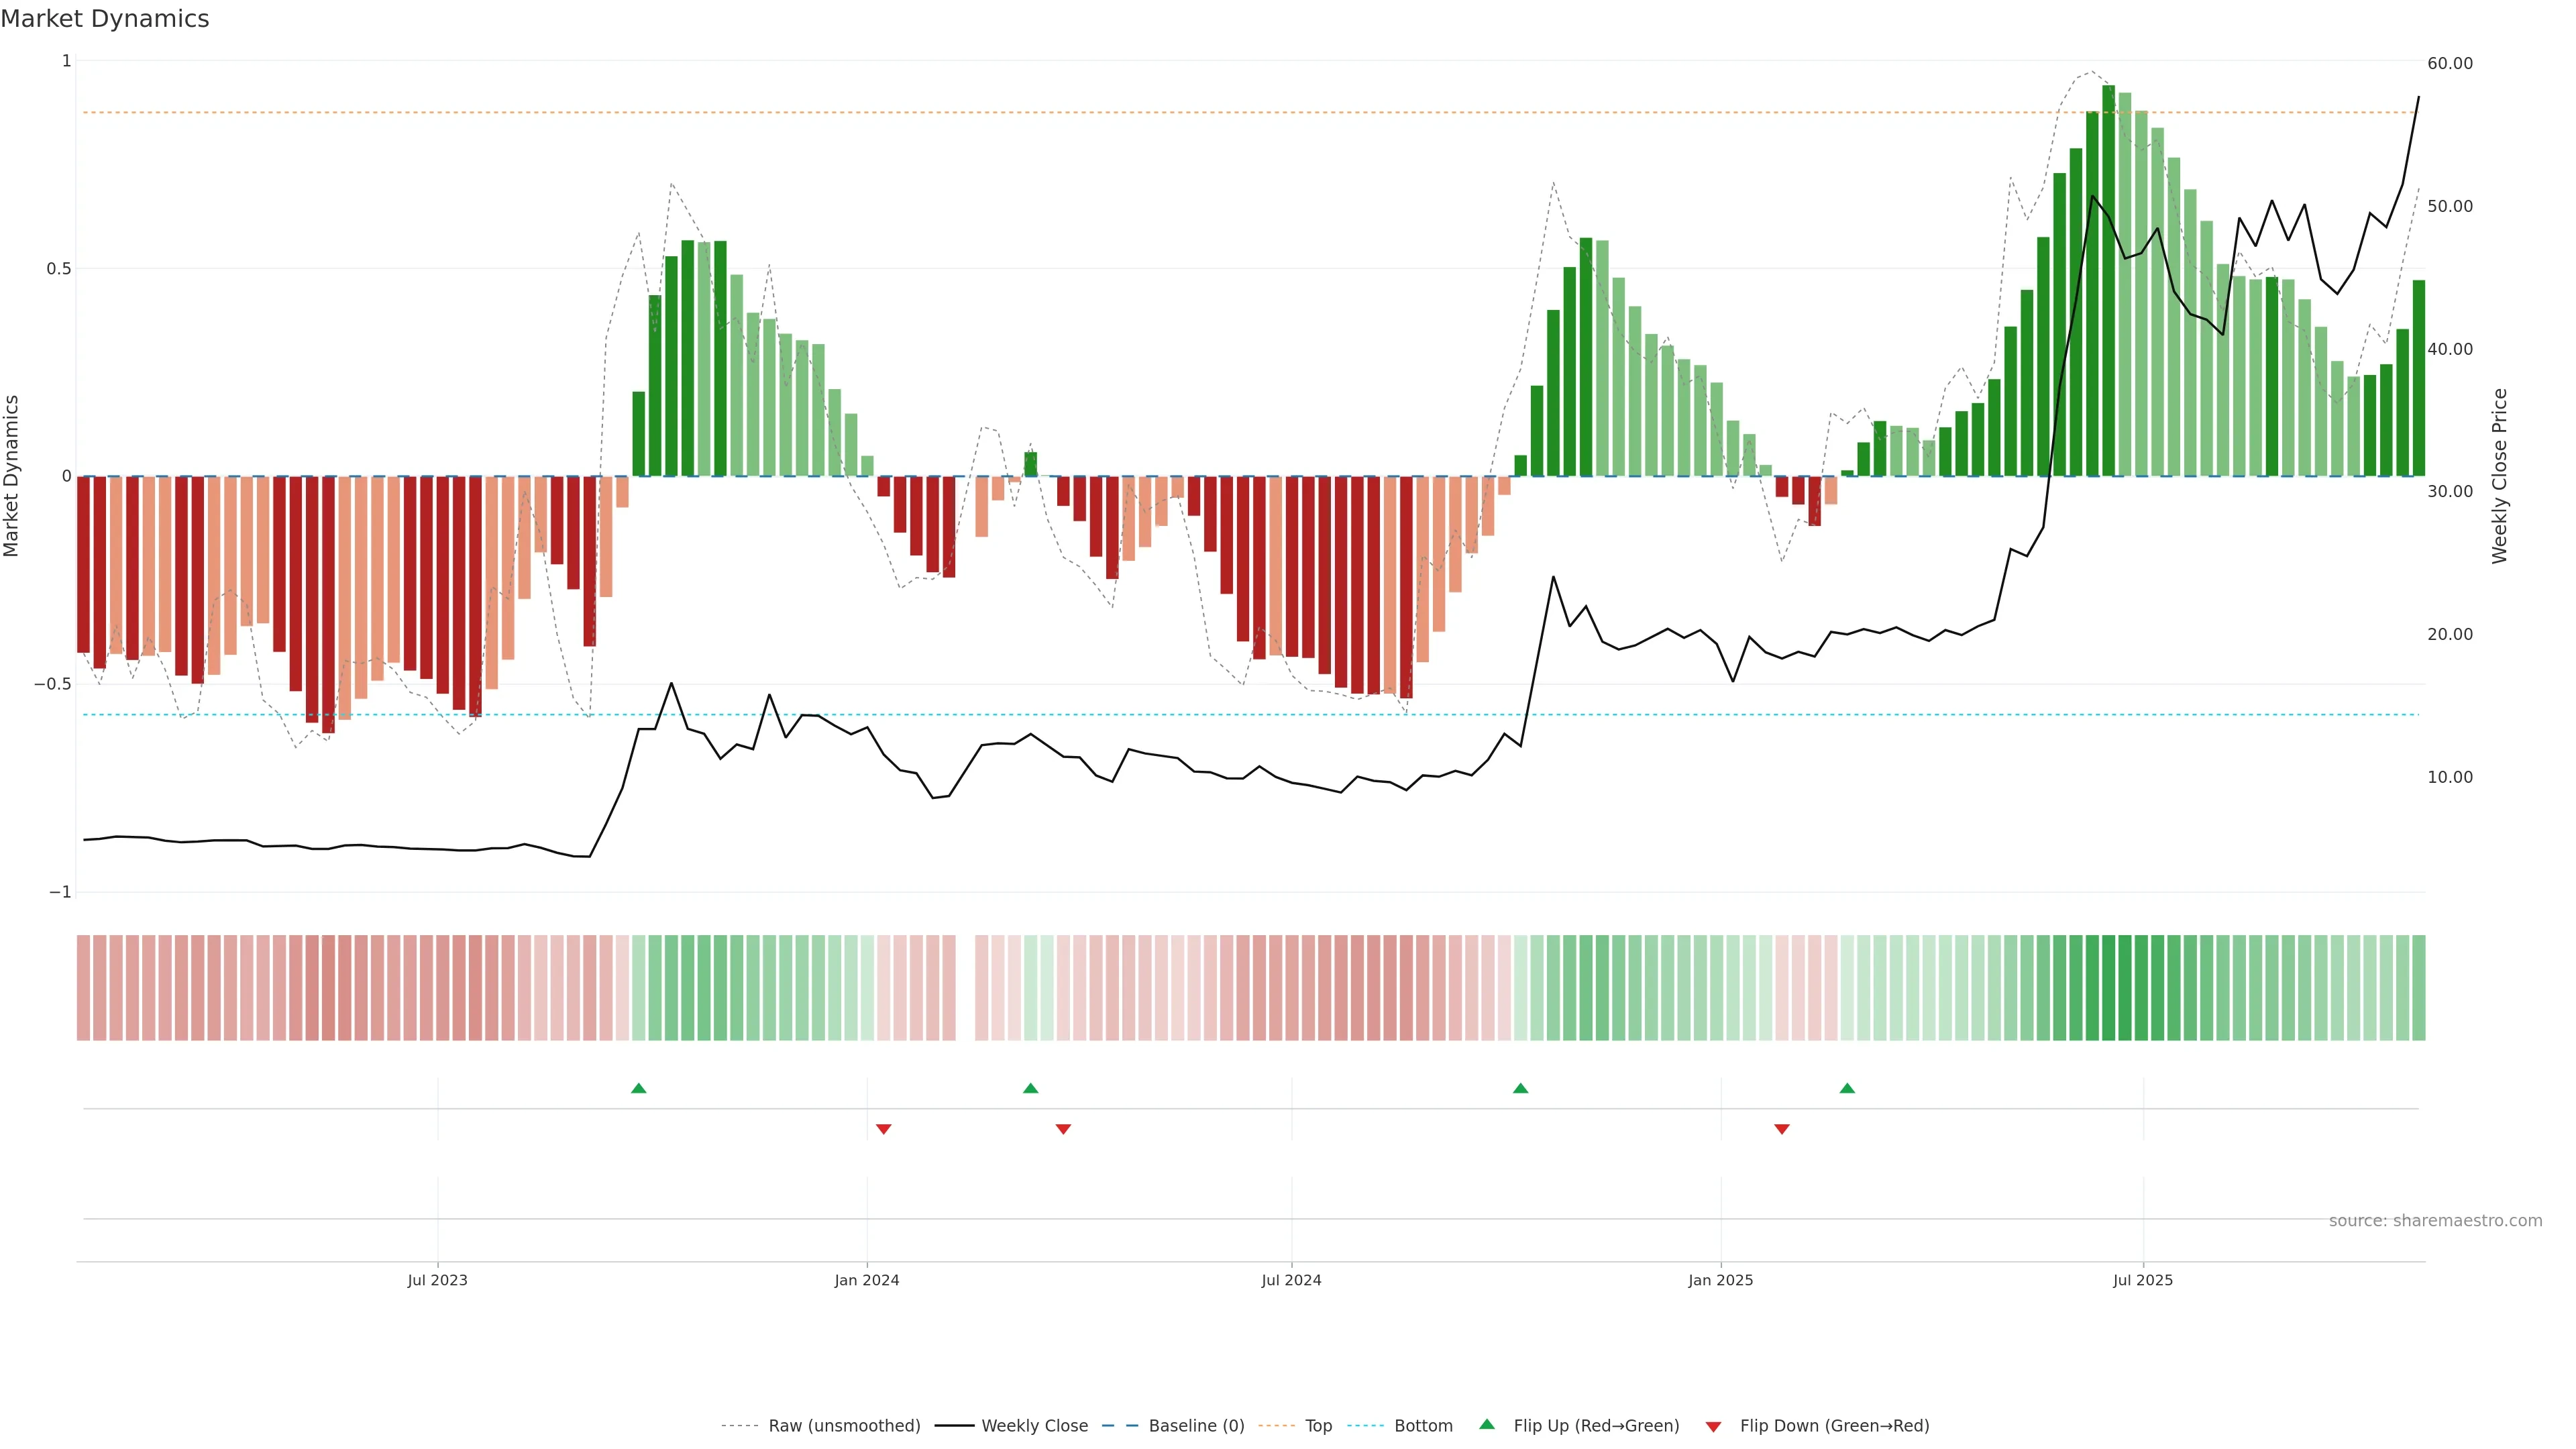Toggle the Bottom threshold legend entry

tap(1423, 1426)
